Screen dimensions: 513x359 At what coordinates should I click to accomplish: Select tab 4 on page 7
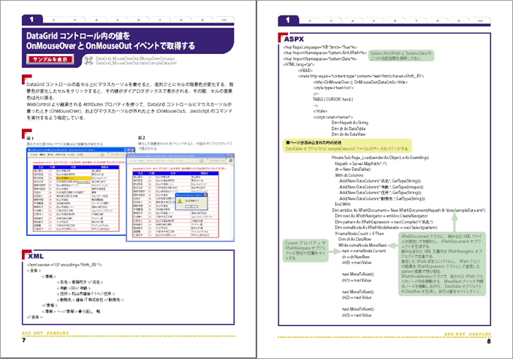[x=96, y=20]
